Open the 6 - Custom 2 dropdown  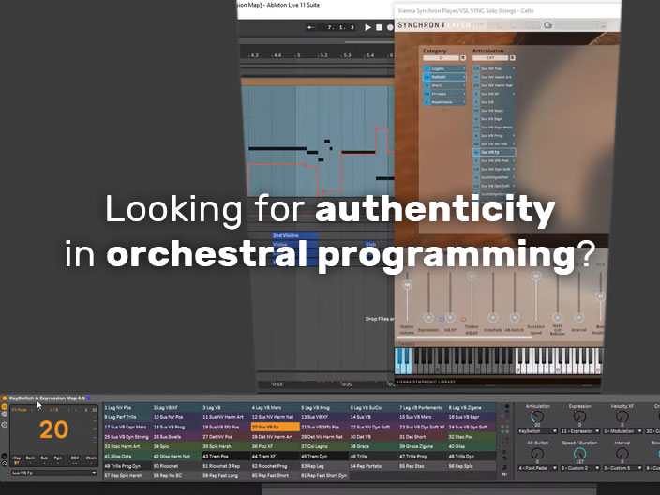click(580, 468)
